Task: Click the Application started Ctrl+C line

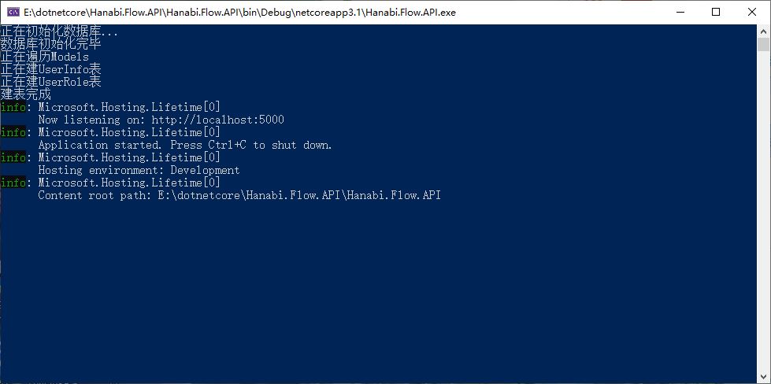Action: tap(185, 145)
